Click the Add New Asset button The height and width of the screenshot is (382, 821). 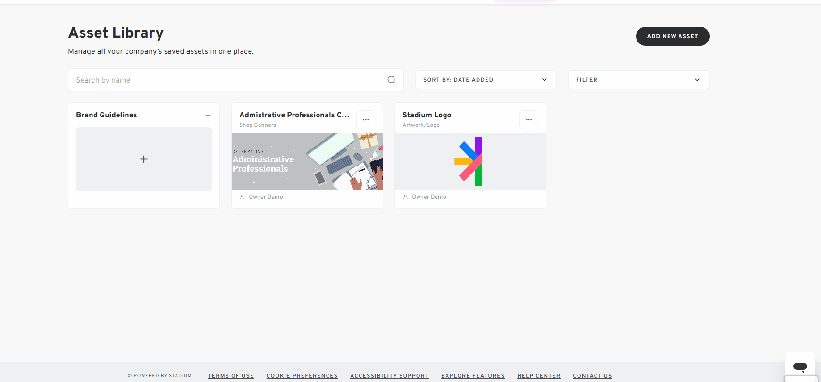(x=673, y=36)
